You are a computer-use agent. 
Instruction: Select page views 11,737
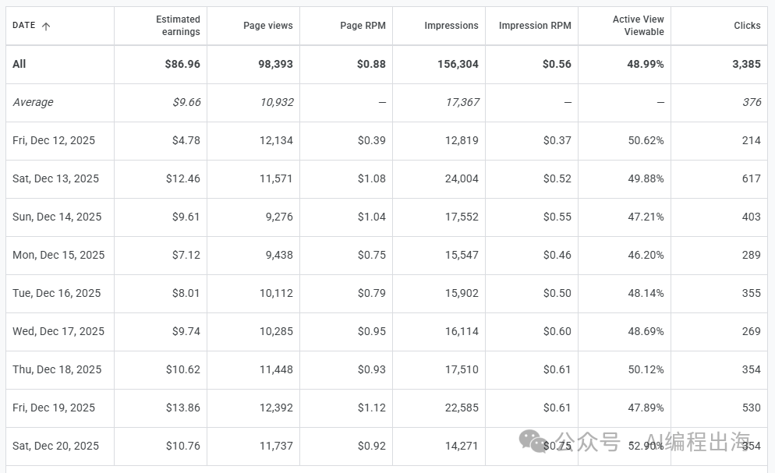click(276, 446)
